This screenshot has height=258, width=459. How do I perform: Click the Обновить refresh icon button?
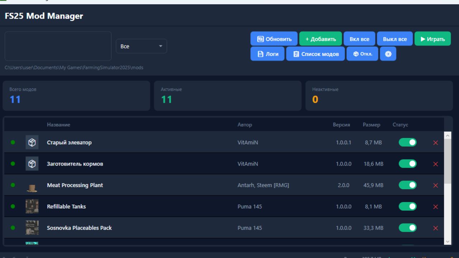(261, 39)
